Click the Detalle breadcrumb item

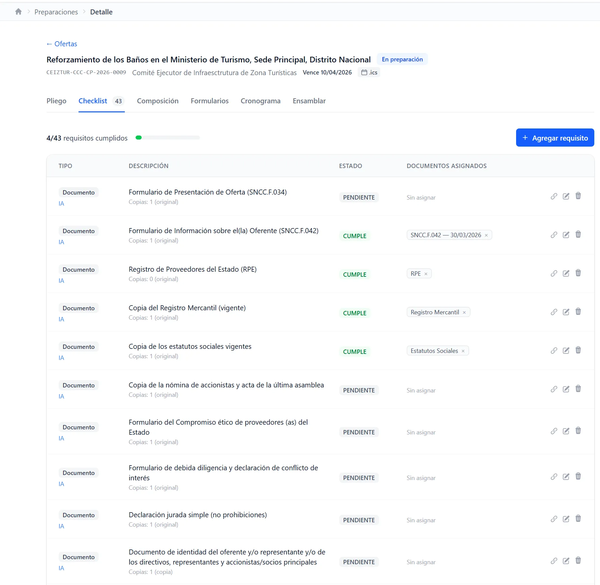pos(101,12)
